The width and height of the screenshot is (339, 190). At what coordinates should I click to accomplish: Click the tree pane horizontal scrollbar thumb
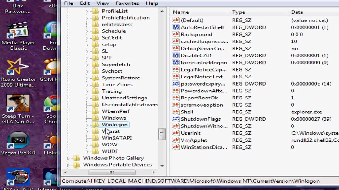pyautogui.click(x=112, y=172)
